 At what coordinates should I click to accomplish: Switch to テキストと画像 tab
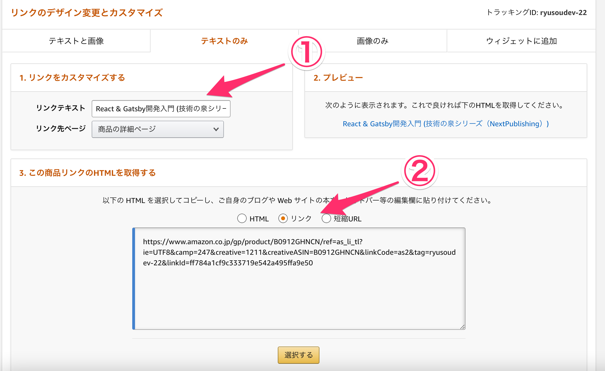[76, 41]
